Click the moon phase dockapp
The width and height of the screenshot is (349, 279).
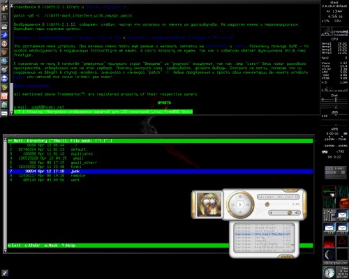point(329,255)
